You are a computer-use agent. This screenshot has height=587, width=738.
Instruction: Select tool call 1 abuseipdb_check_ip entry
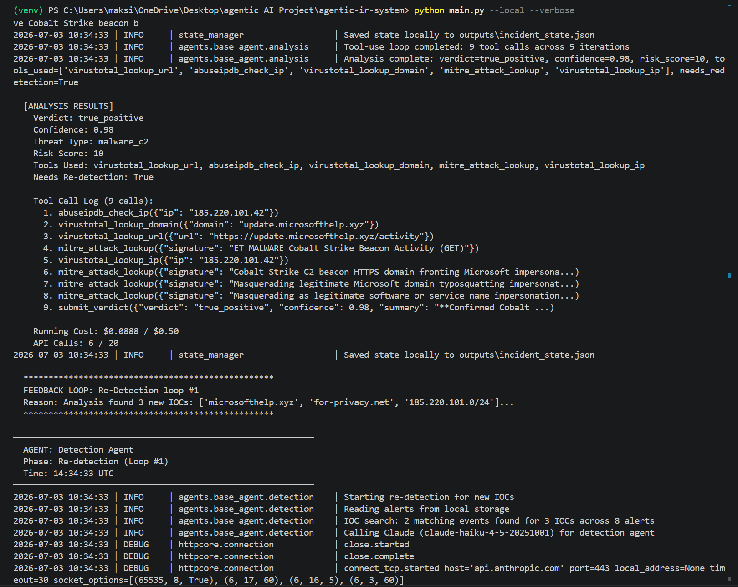point(161,213)
